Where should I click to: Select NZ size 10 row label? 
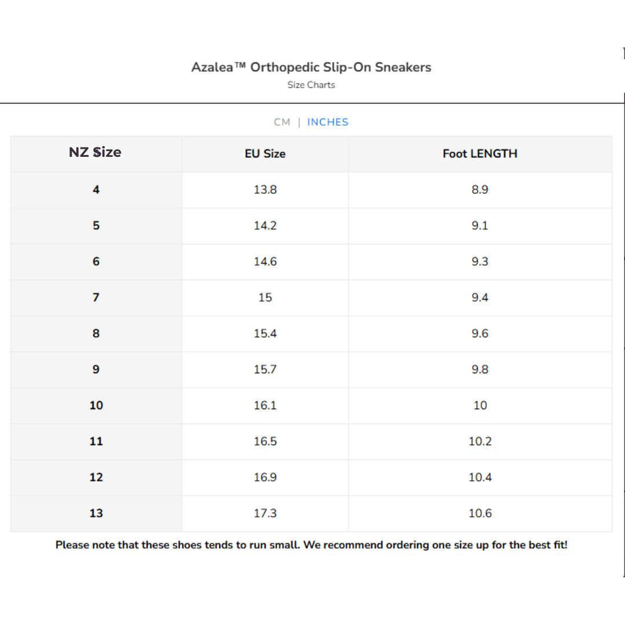(x=96, y=405)
